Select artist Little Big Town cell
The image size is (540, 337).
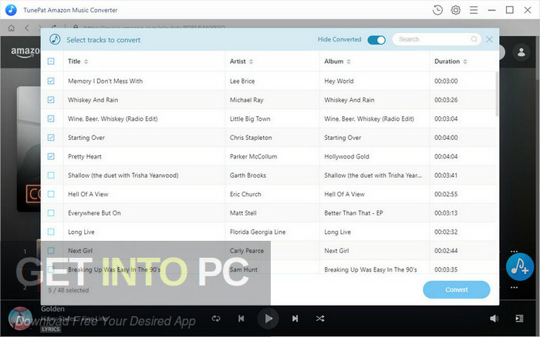250,118
